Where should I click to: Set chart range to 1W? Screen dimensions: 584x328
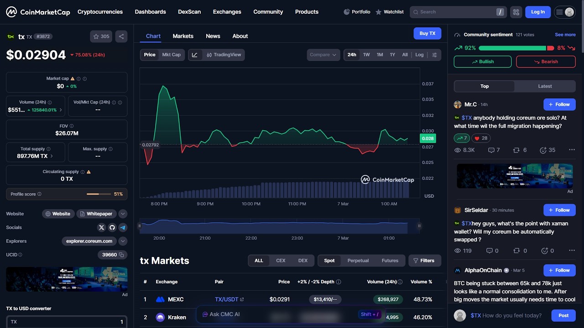[366, 55]
